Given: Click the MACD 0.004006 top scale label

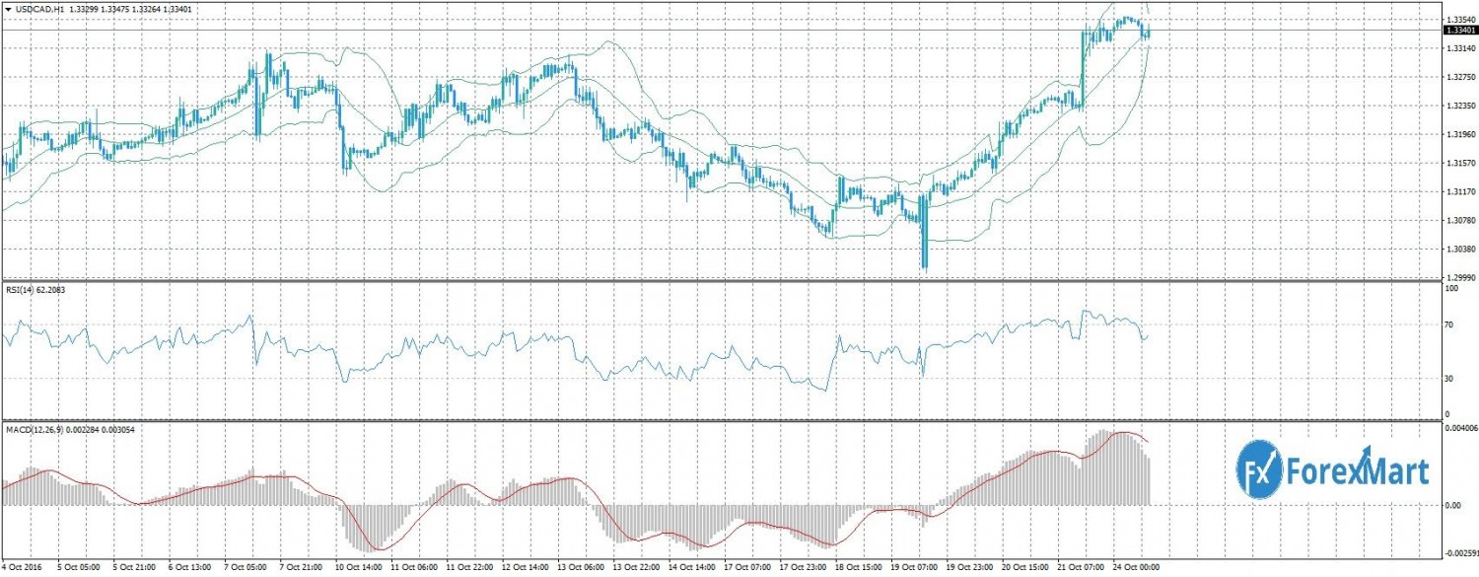Looking at the screenshot, I should click(x=1460, y=428).
